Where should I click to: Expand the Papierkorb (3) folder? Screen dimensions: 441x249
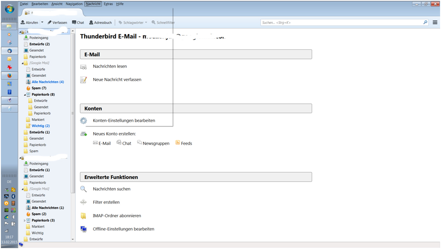pos(25,220)
